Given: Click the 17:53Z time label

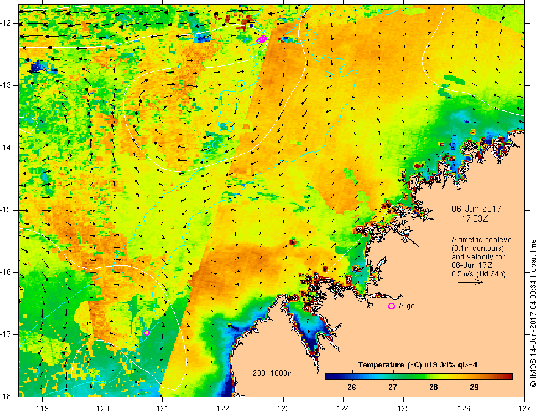Looking at the screenshot, I should click(x=475, y=218).
